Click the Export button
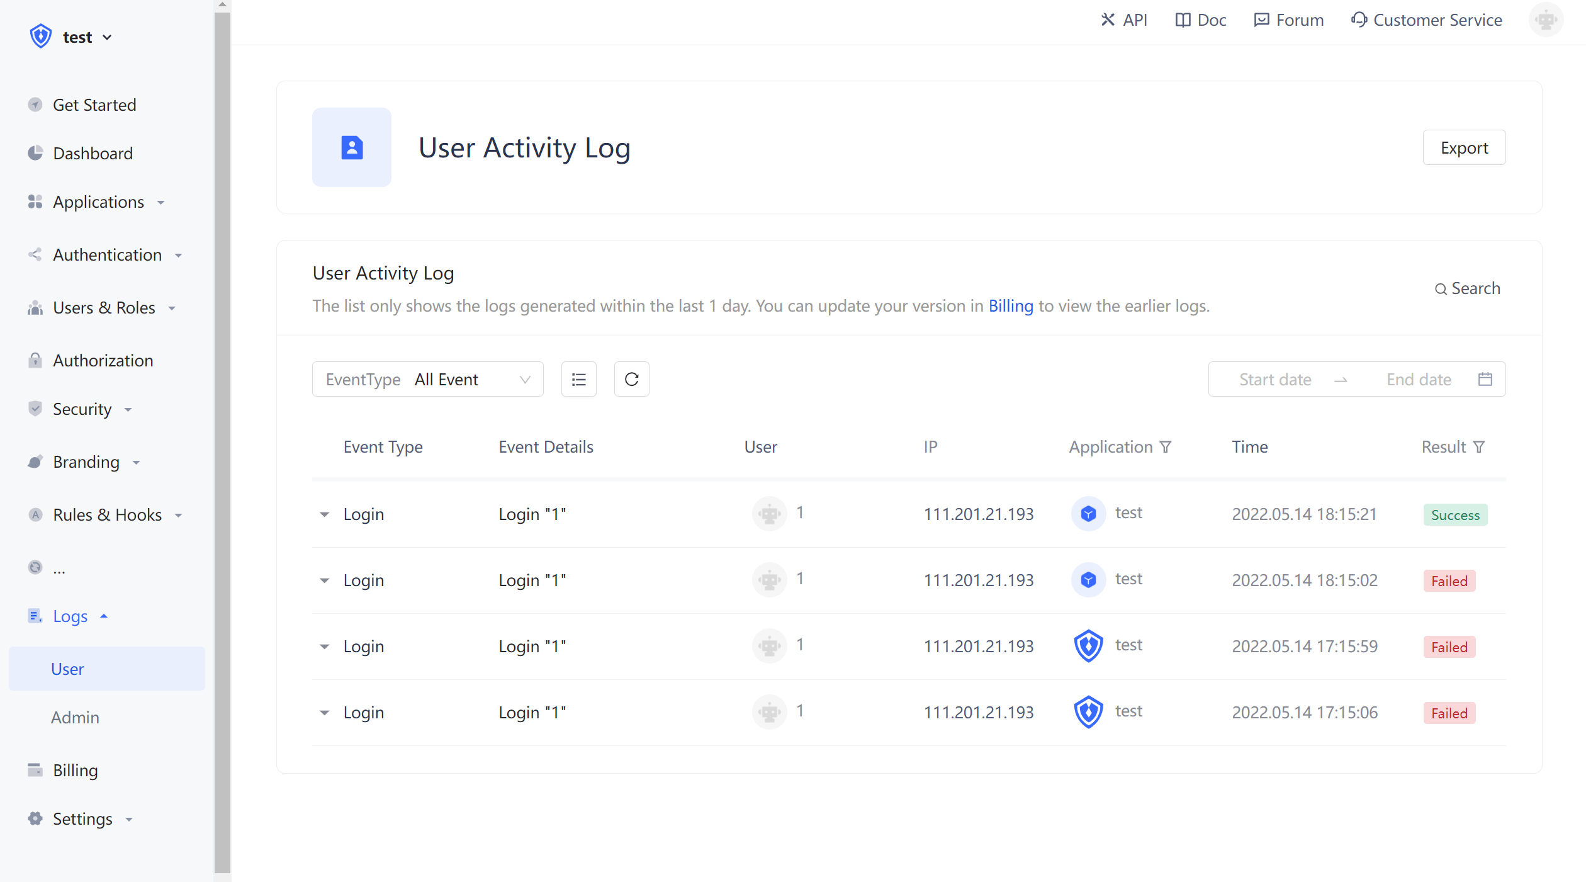Viewport: 1586px width, 882px height. point(1464,148)
